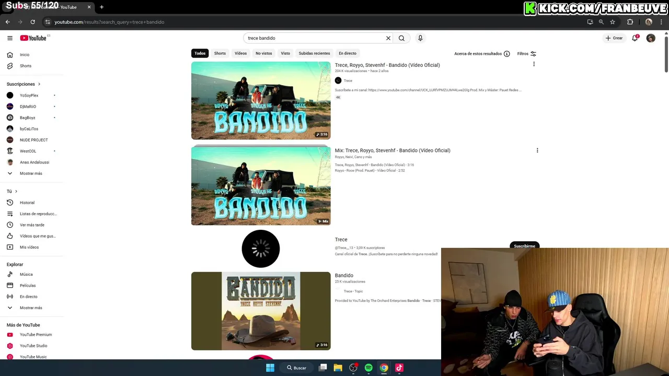
Task: Open the notifications bell
Action: pyautogui.click(x=635, y=38)
